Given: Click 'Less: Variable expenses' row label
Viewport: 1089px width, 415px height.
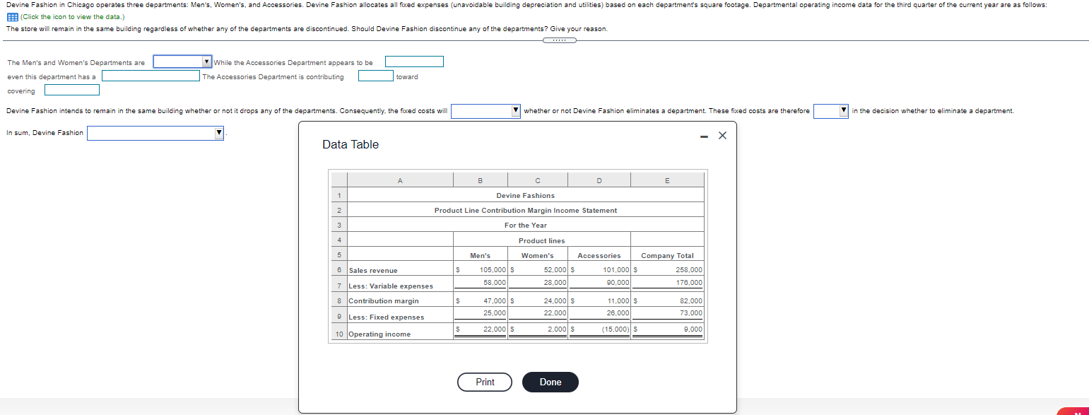Looking at the screenshot, I should coord(391,286).
